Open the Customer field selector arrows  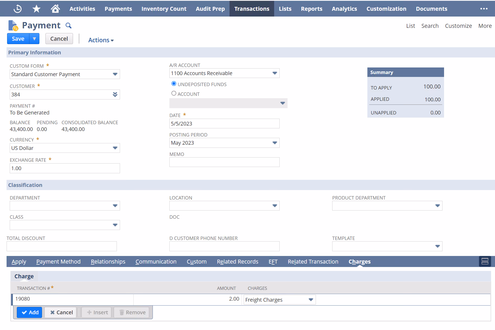coord(115,95)
